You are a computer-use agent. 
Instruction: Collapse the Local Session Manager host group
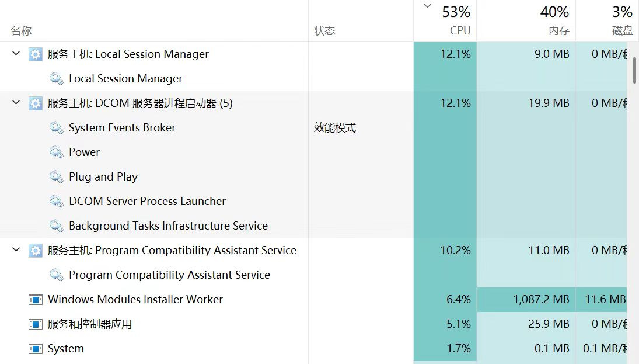(x=16, y=54)
